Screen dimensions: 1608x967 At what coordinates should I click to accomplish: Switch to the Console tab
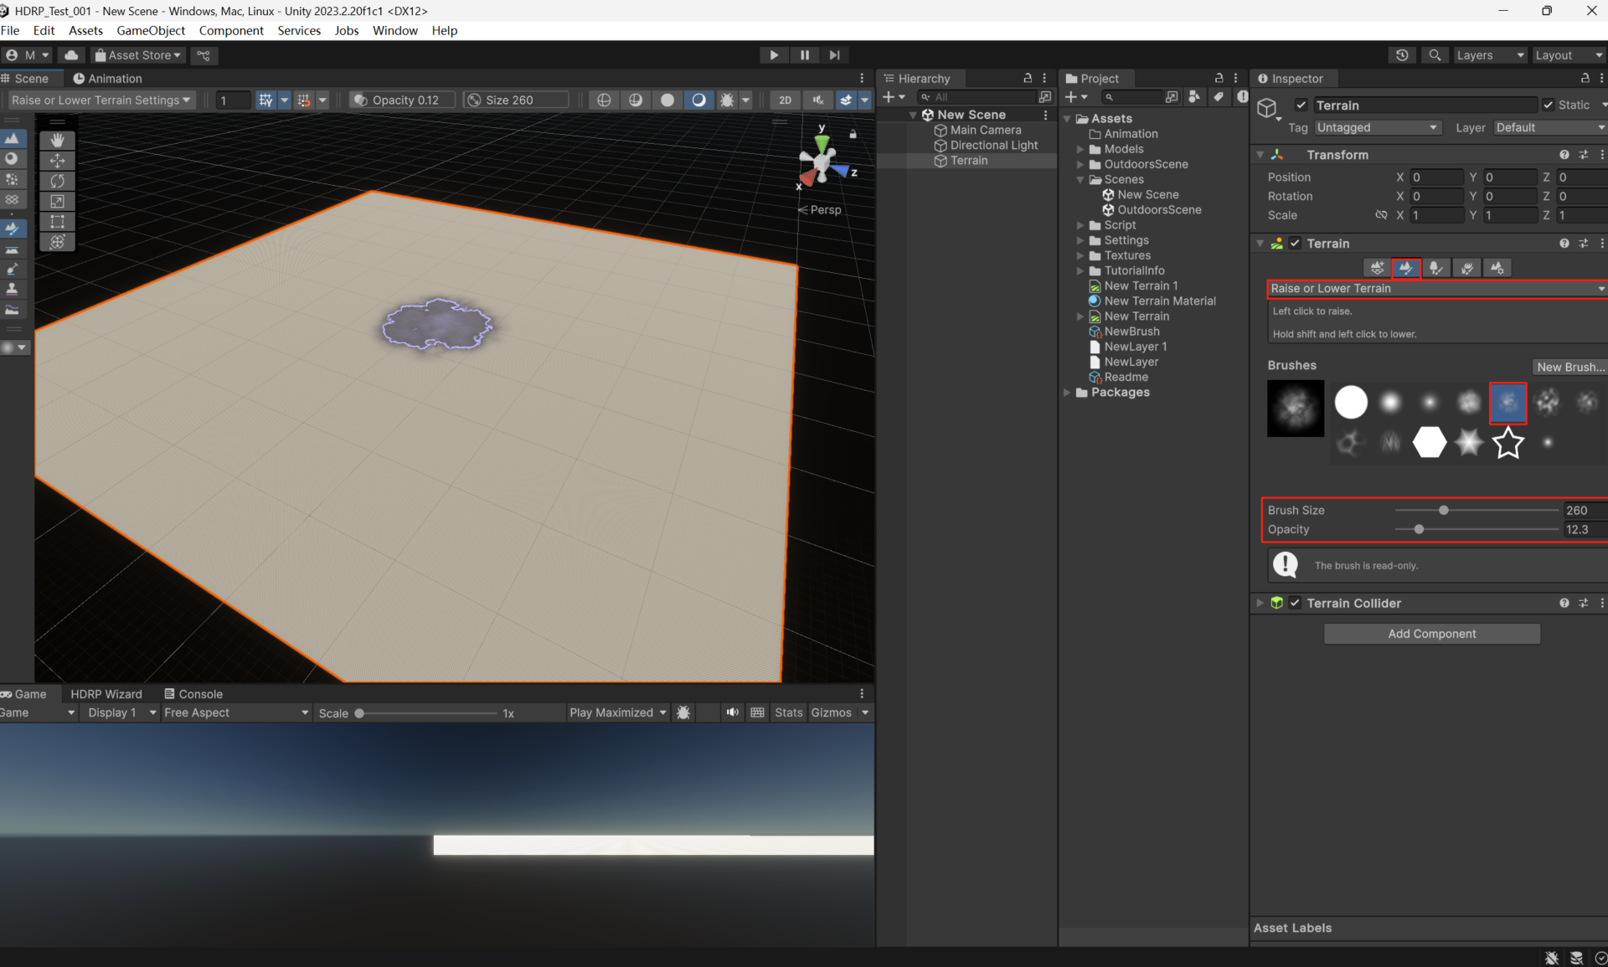click(193, 694)
